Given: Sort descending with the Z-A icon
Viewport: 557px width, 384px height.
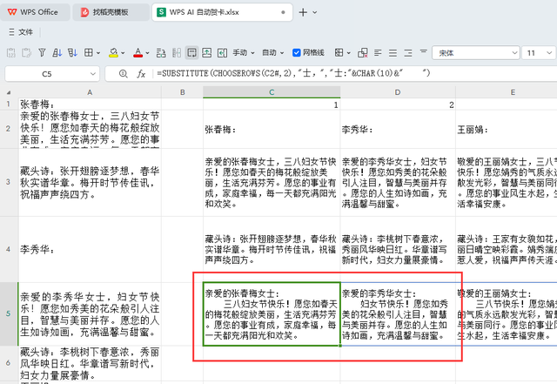Looking at the screenshot, I should point(72,53).
